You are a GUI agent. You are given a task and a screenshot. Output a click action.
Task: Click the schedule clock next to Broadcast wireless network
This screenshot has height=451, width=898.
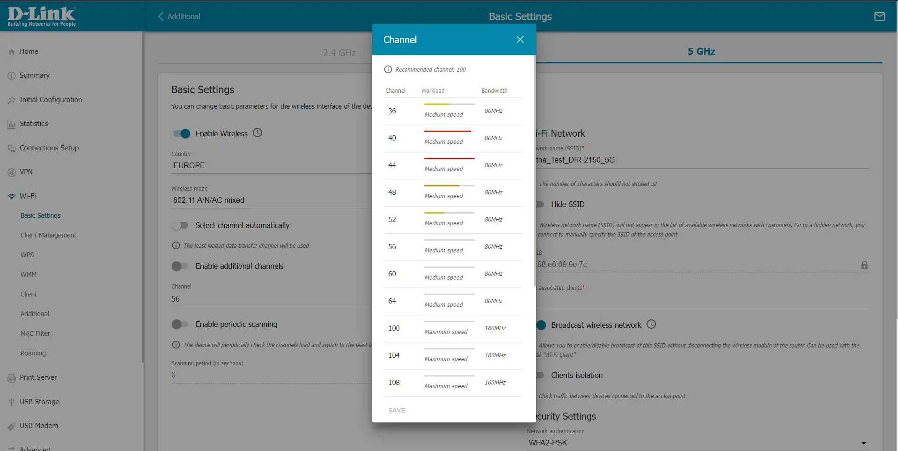pos(651,325)
